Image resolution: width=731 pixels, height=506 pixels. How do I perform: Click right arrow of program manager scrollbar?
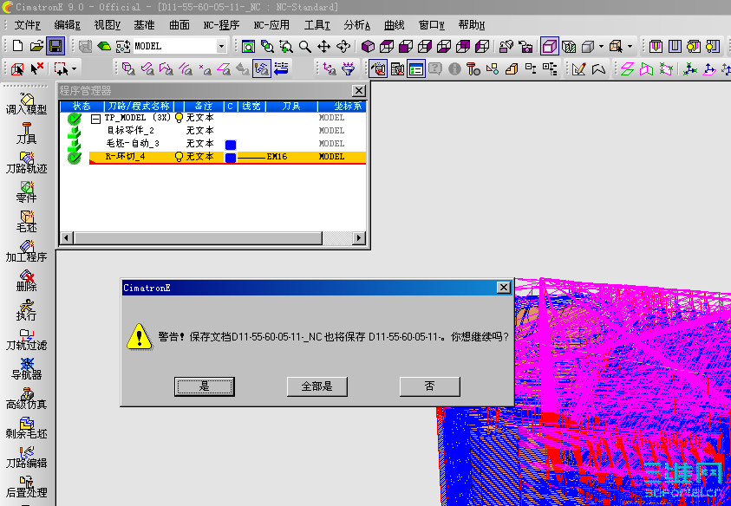(358, 238)
